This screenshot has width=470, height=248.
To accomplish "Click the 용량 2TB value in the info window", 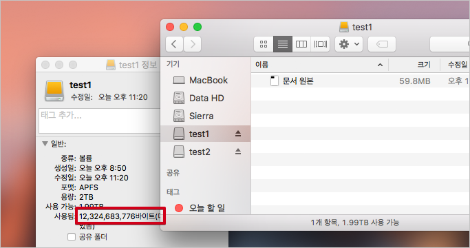I will (86, 197).
